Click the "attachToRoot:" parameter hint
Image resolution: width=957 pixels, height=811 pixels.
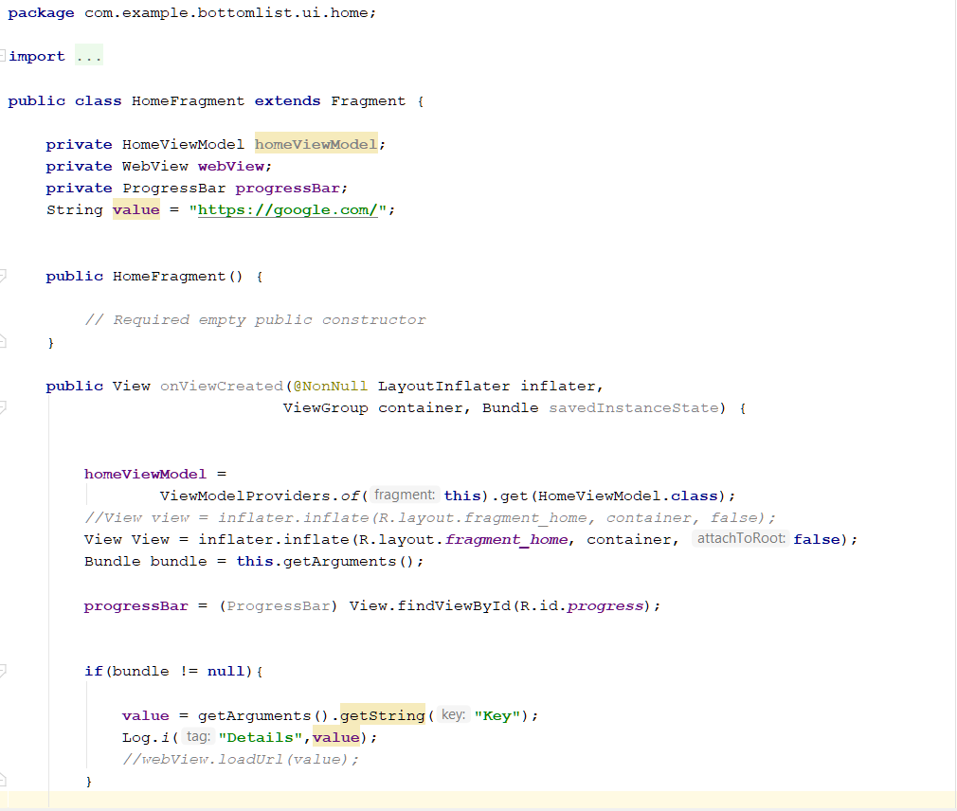pos(741,538)
